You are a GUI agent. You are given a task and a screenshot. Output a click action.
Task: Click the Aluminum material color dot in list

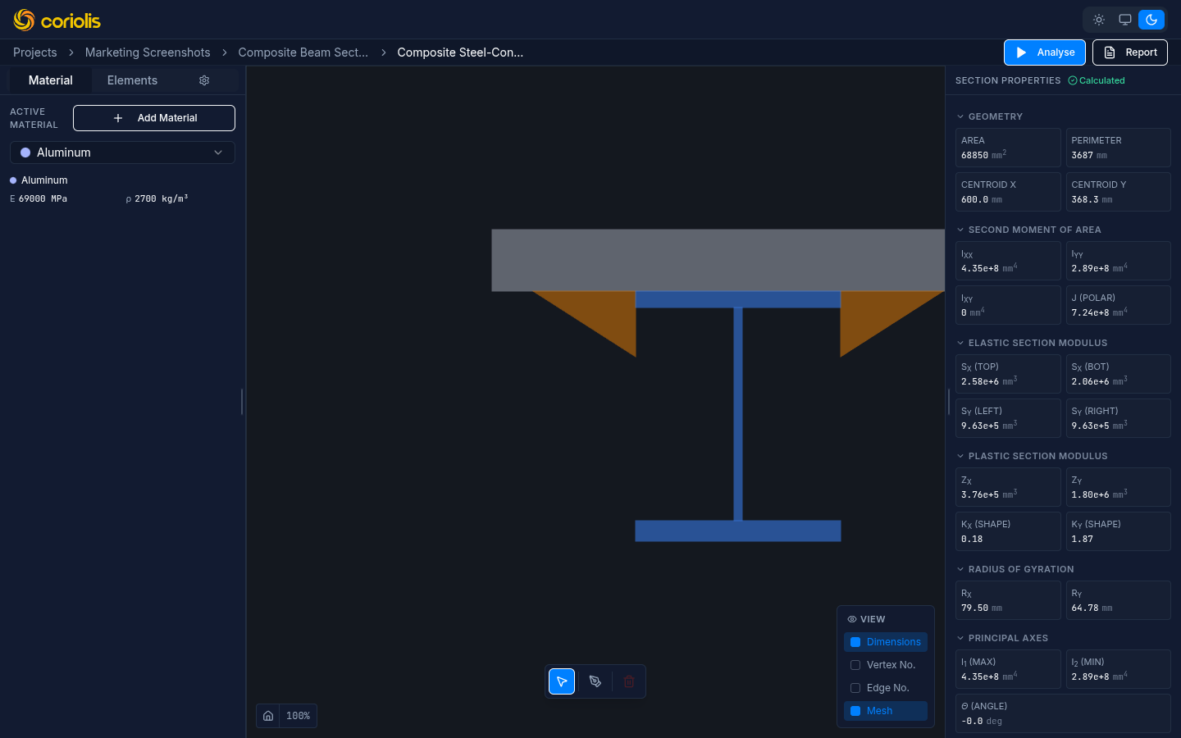coord(13,180)
